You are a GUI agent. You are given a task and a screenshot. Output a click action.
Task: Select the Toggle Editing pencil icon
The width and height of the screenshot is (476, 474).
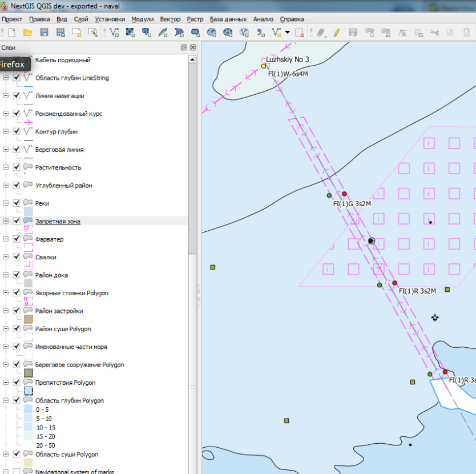[x=337, y=33]
